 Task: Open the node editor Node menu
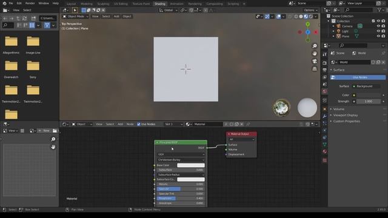(130, 124)
